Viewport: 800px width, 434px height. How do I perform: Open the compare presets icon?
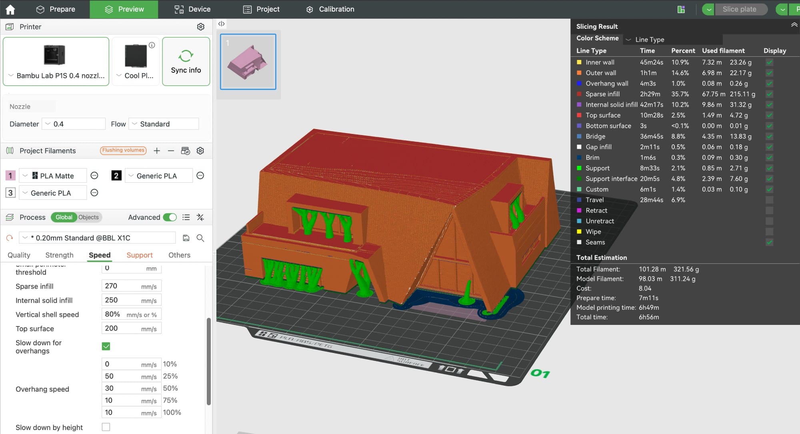pyautogui.click(x=200, y=217)
